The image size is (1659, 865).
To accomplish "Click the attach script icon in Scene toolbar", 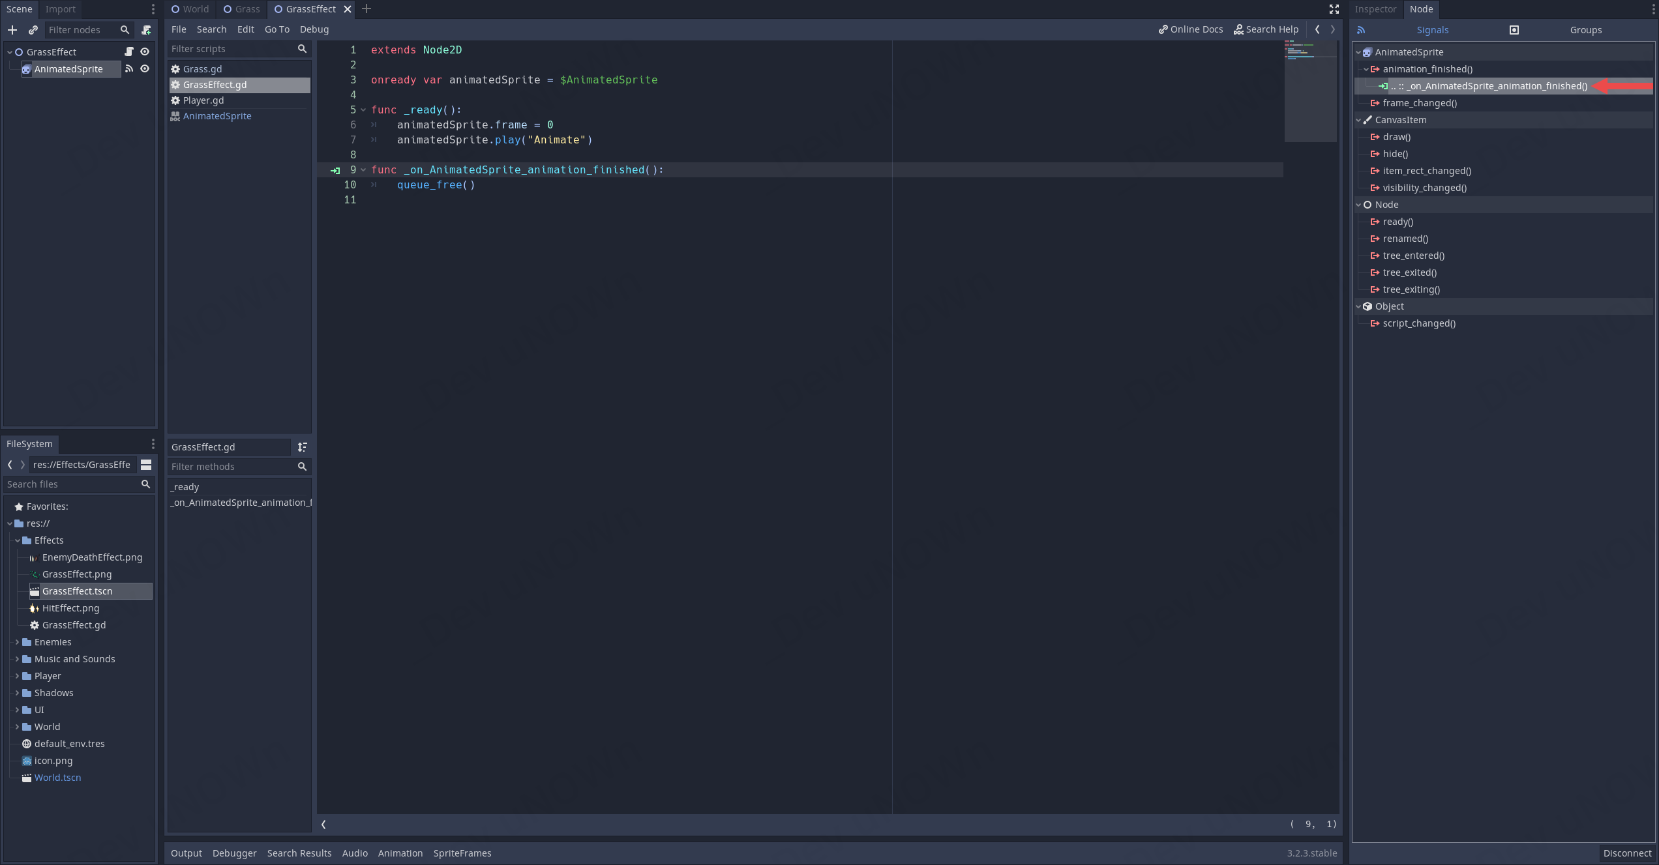I will point(146,30).
